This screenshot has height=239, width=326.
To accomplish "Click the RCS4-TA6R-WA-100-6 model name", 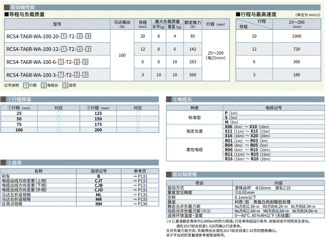I will [x=47, y=62].
